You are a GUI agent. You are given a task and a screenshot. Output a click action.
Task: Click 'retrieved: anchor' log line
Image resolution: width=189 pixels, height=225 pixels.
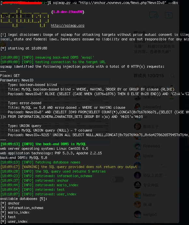(35, 181)
